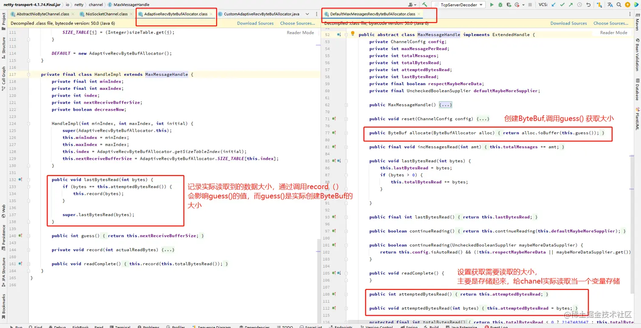641x328 pixels.
Task: Click the colorful plugin icon at toolbar end
Action: point(636,5)
